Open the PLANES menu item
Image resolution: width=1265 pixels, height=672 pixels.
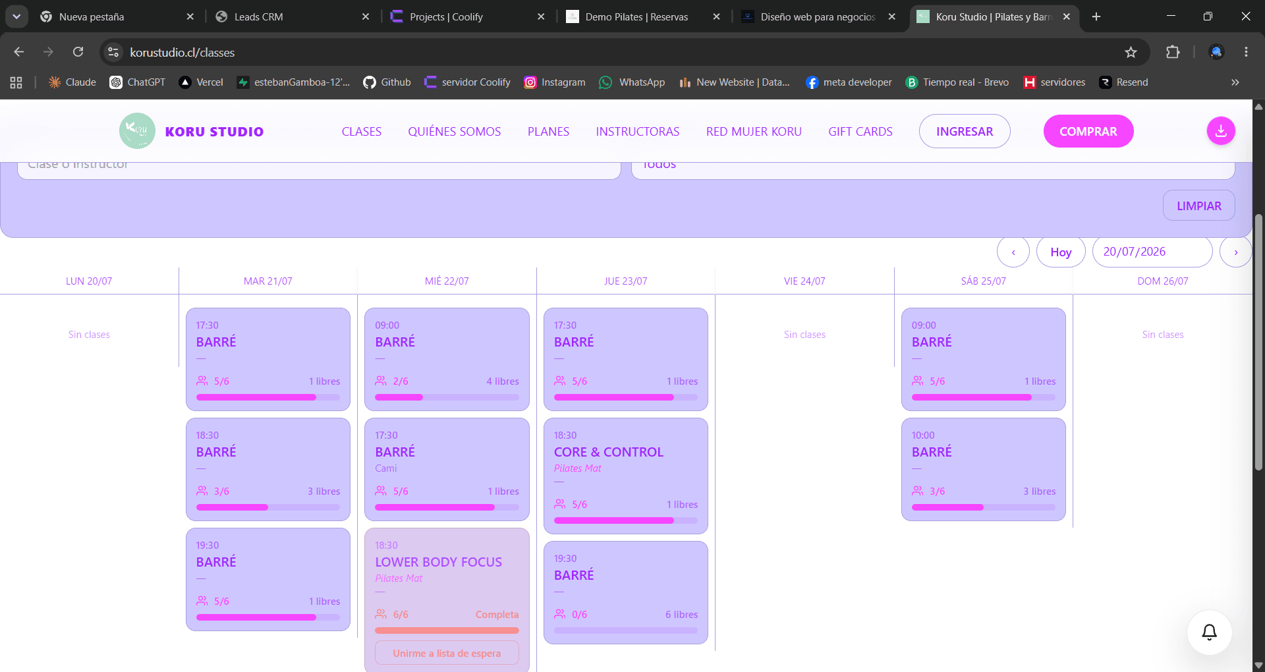548,132
